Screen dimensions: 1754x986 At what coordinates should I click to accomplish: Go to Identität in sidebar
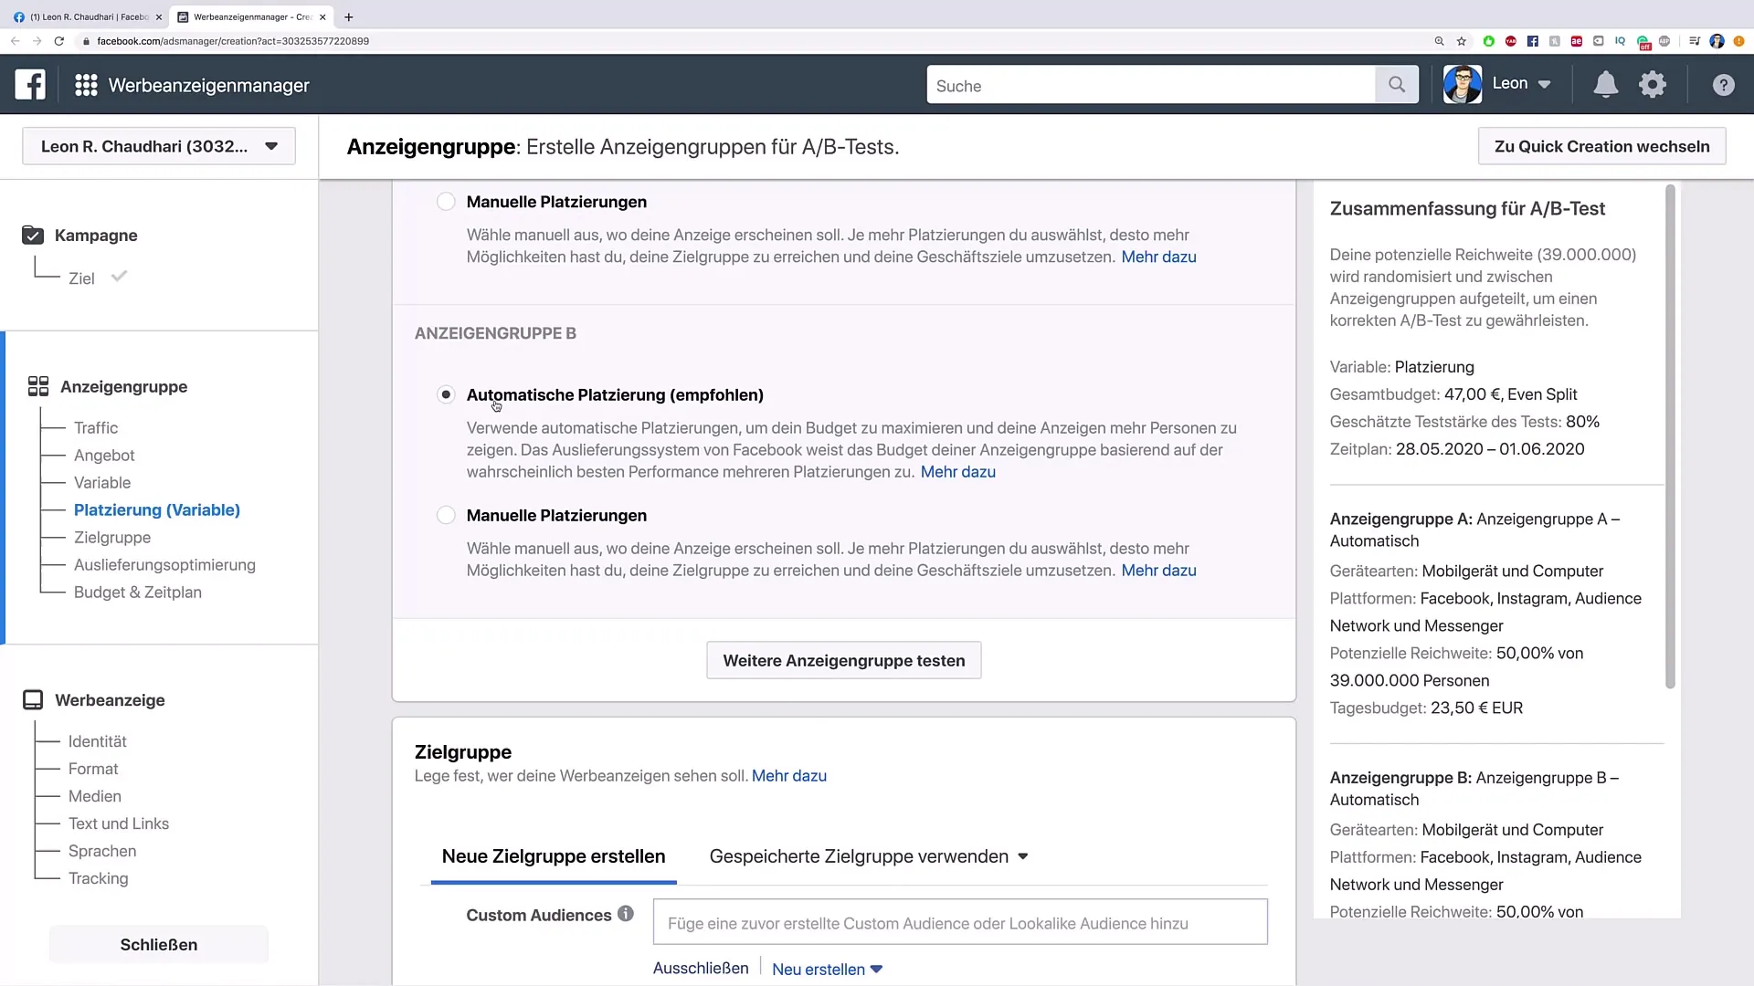point(98,741)
